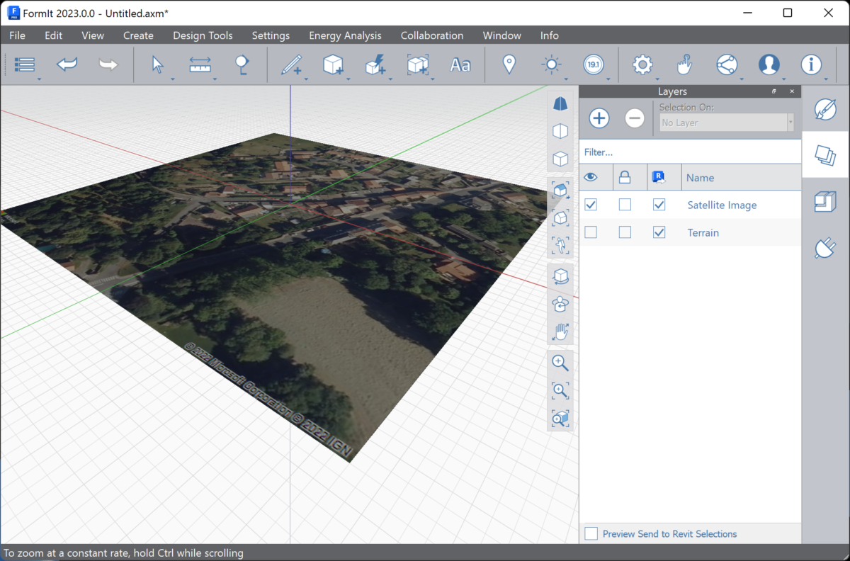The image size is (850, 561).
Task: Select the Pan hand tool
Action: [560, 331]
